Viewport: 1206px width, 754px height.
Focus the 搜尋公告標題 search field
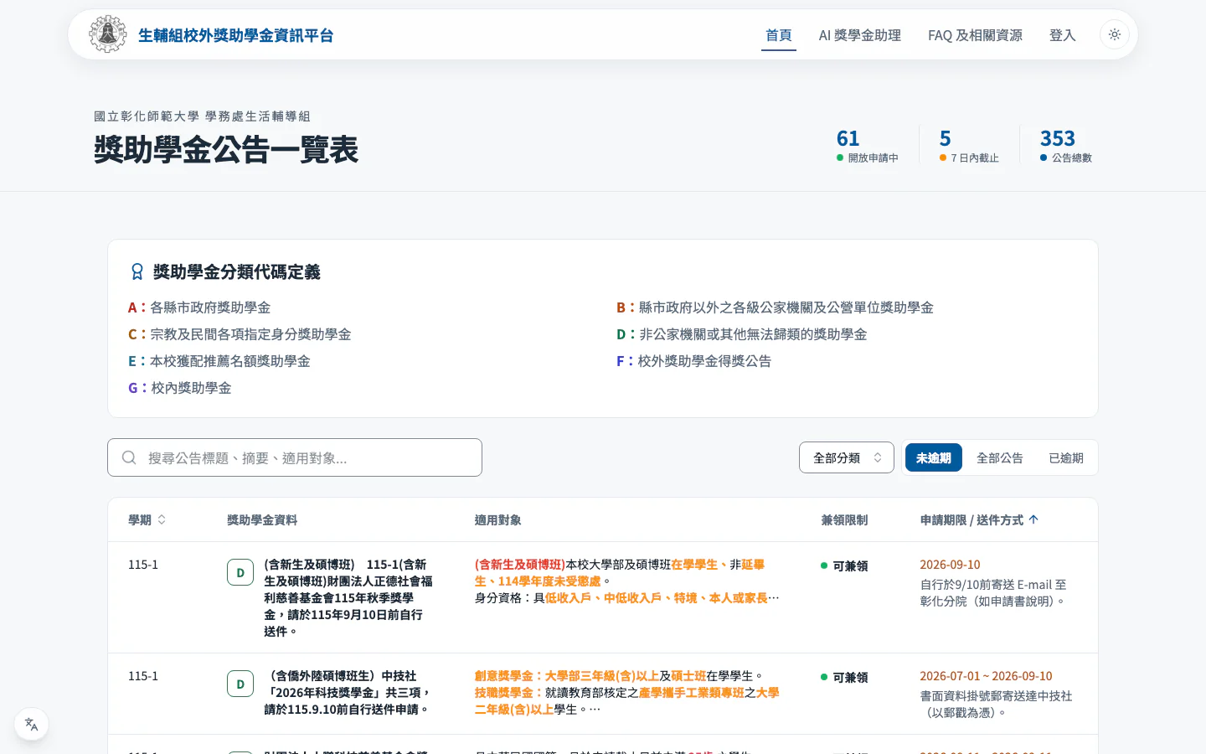point(295,457)
